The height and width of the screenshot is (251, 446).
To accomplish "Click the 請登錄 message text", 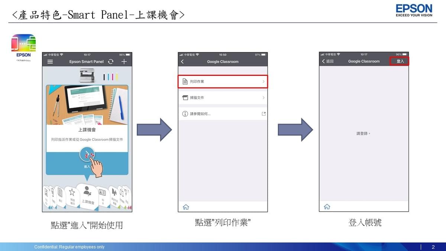I will point(363,133).
